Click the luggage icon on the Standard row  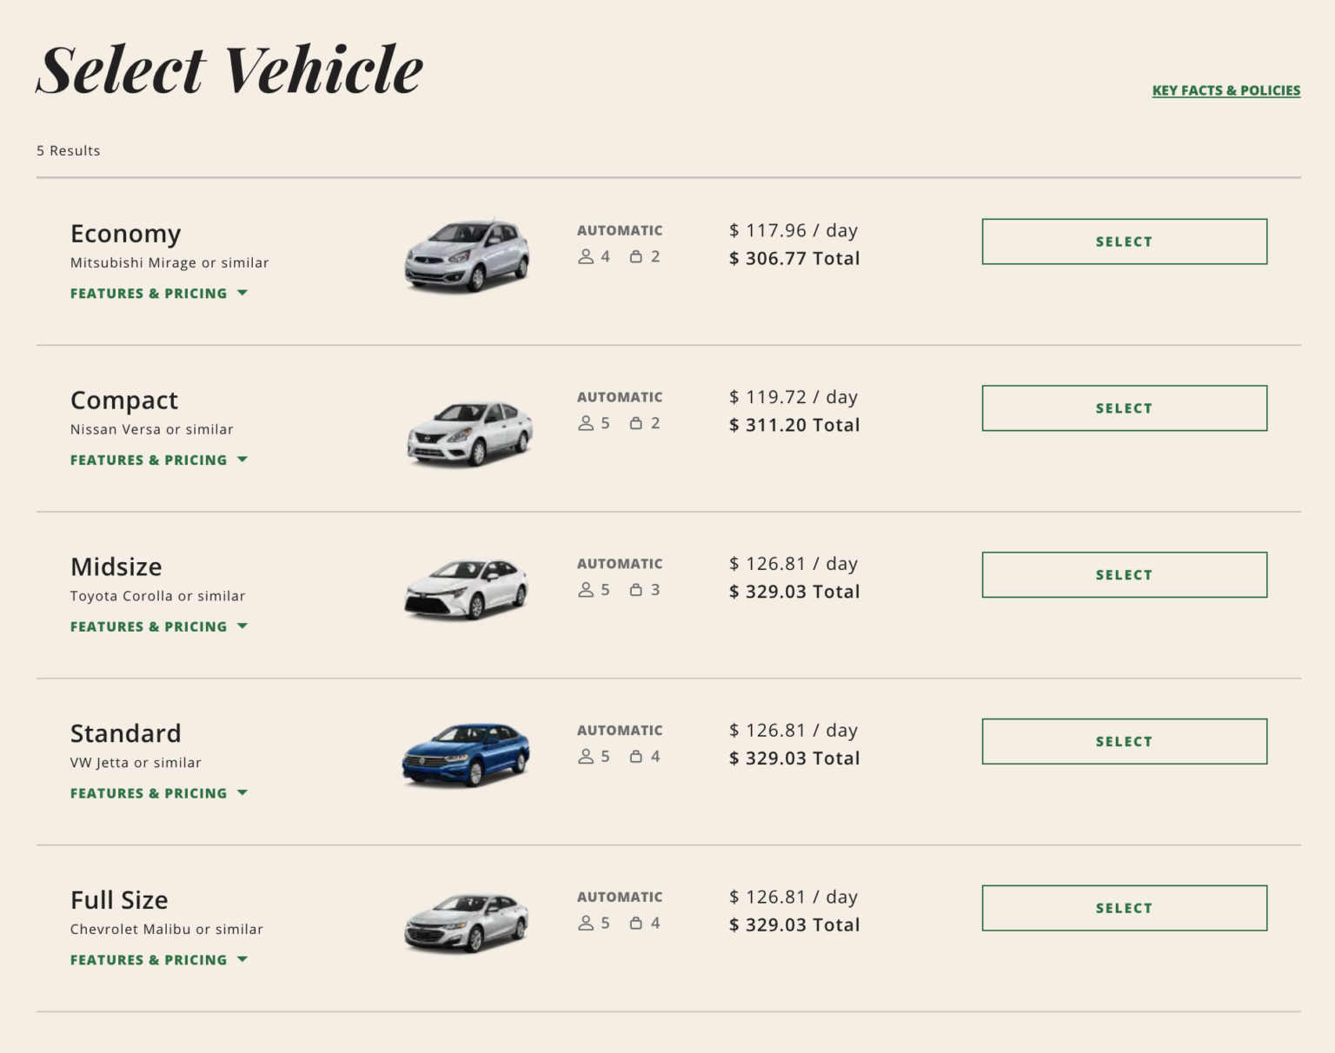click(x=636, y=756)
